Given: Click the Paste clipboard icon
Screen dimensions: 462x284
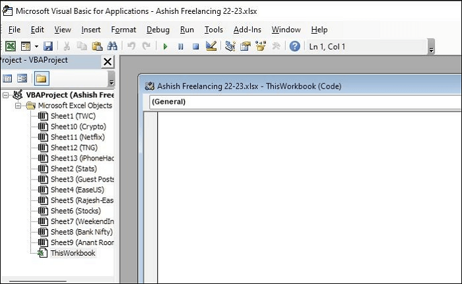Looking at the screenshot, I should (x=97, y=46).
